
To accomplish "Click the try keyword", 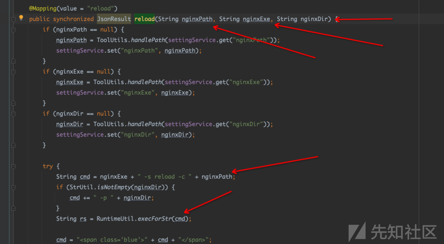I will [x=48, y=166].
